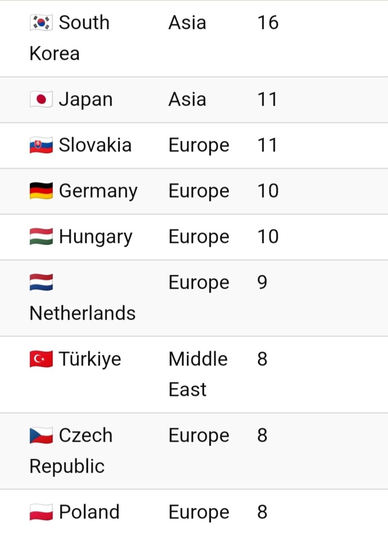Tap the Hungary flag icon

pyautogui.click(x=41, y=237)
